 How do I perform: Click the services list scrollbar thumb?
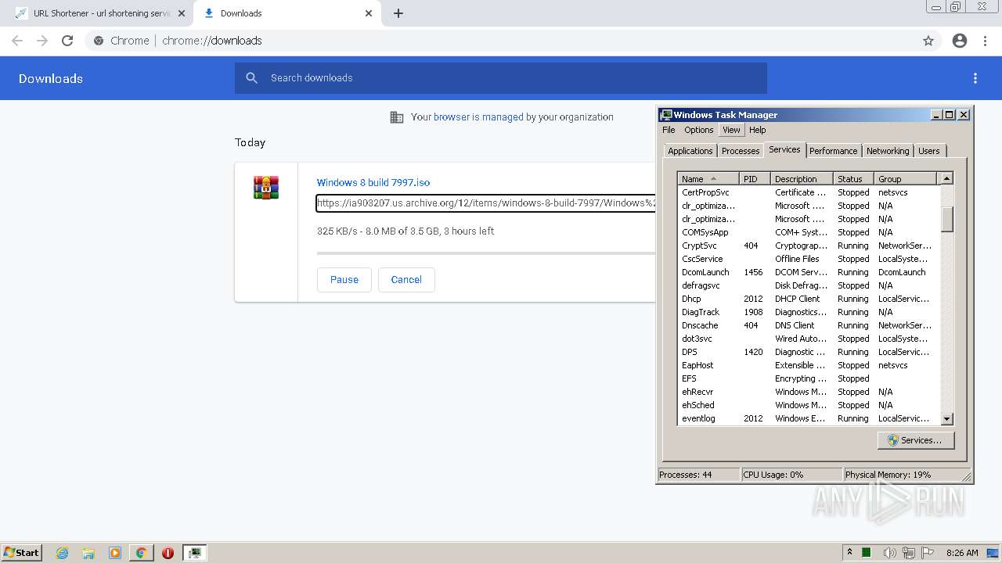click(946, 219)
